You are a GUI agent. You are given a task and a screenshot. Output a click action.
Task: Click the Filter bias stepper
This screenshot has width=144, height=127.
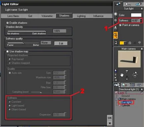click(65, 87)
